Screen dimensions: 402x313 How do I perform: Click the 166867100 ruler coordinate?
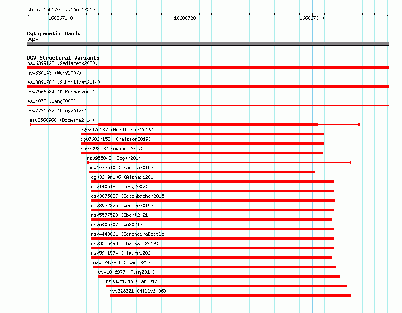click(61, 18)
